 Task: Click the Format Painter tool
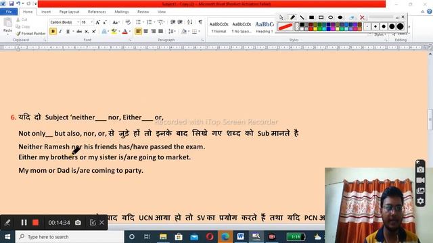pyautogui.click(x=30, y=33)
